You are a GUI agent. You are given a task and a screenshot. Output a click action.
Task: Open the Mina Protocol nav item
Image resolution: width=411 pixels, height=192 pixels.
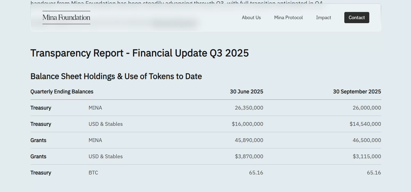click(x=288, y=18)
